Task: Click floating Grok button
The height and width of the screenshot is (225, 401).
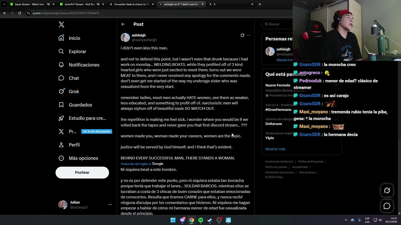Action: point(387,190)
